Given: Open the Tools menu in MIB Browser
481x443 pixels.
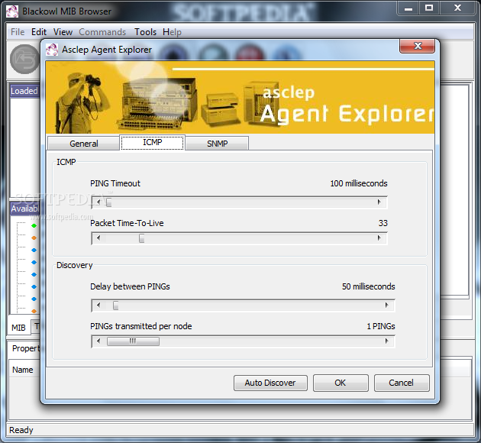Looking at the screenshot, I should pyautogui.click(x=145, y=32).
